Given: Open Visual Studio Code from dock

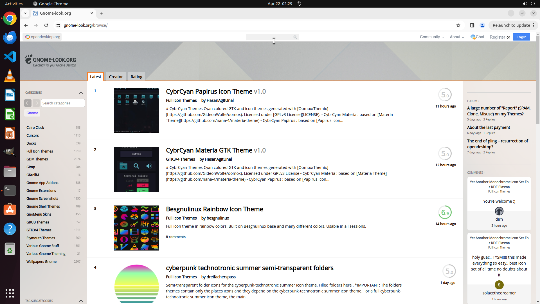Looking at the screenshot, I should pos(10,57).
